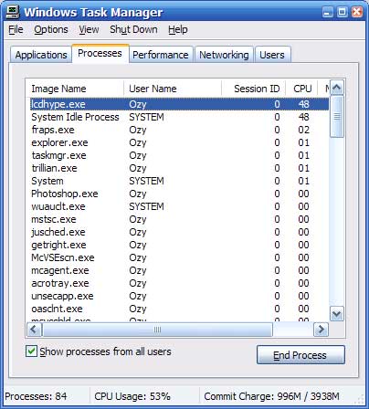369x409 pixels.
Task: Click the vertical scrollbar thumb
Action: coord(337,117)
